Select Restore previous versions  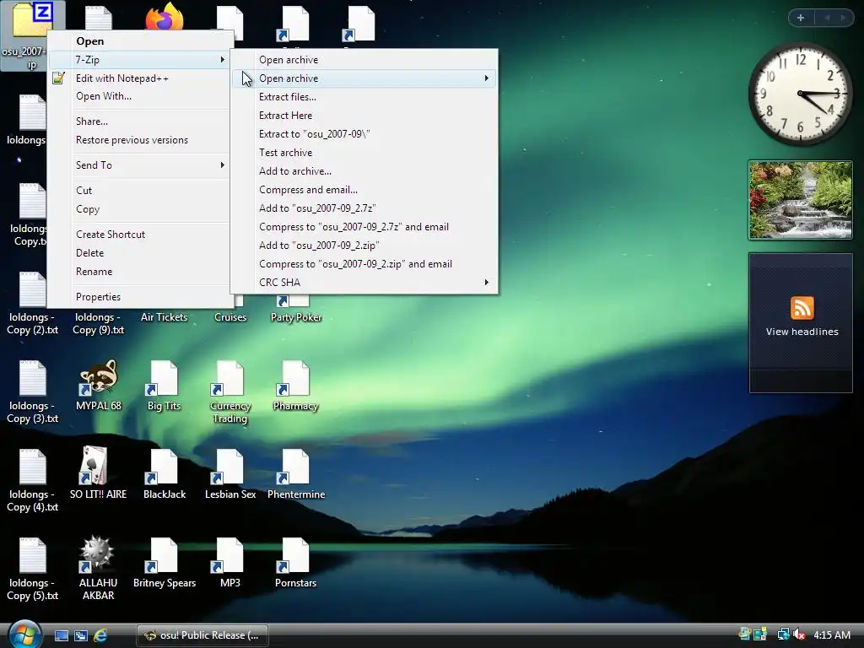[138, 140]
